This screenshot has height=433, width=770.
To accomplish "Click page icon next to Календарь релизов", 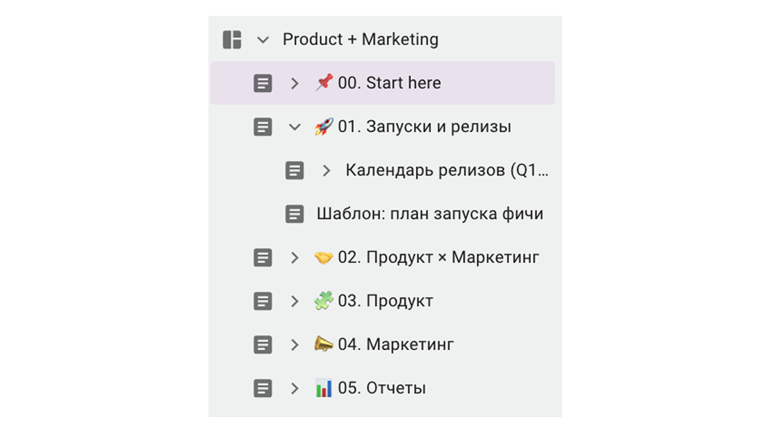I will click(295, 170).
